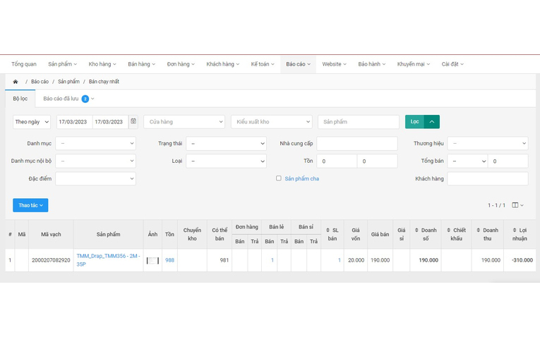540x337 pixels.
Task: Open the Khách hàng menu
Action: [x=223, y=64]
